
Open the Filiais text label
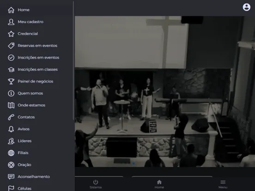click(x=23, y=153)
